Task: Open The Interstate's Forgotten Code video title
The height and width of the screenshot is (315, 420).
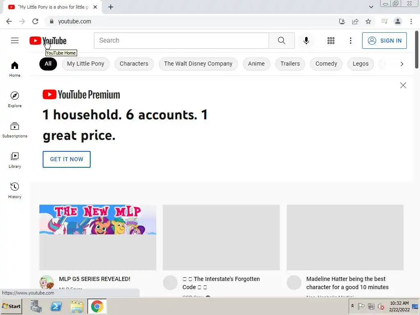Action: tap(221, 283)
